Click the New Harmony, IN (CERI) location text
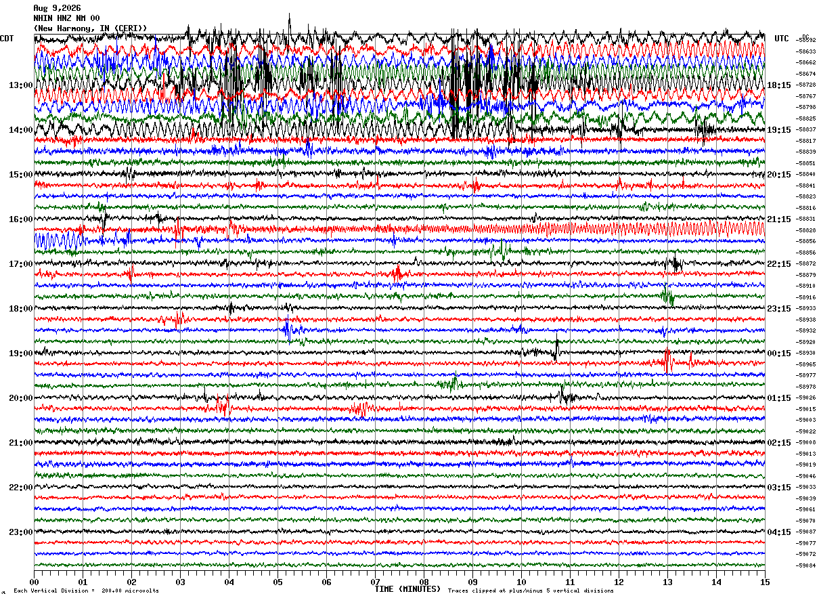Screen dimensions: 819x600 [x=90, y=28]
